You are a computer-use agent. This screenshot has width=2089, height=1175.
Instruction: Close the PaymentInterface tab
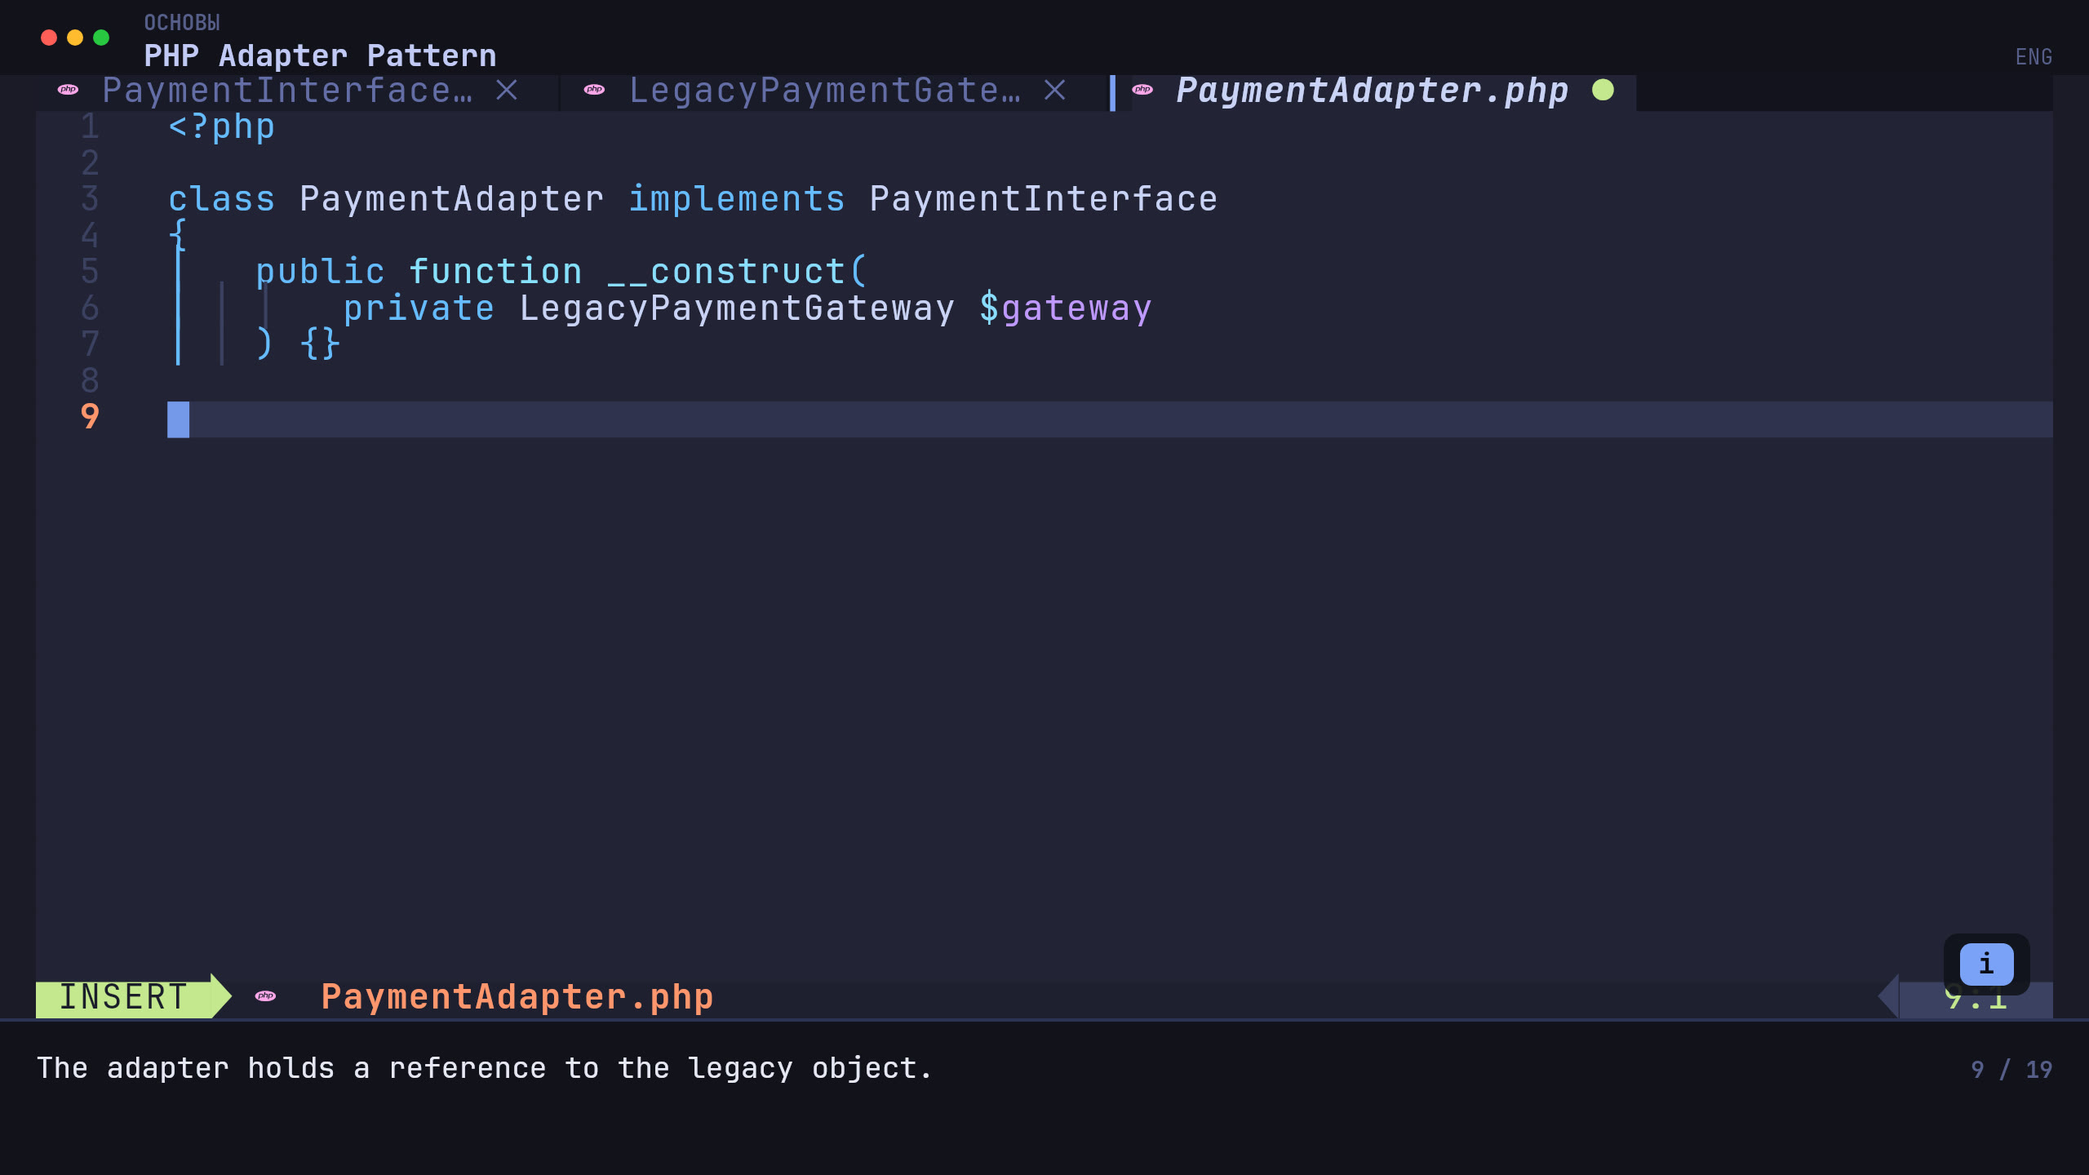[507, 90]
